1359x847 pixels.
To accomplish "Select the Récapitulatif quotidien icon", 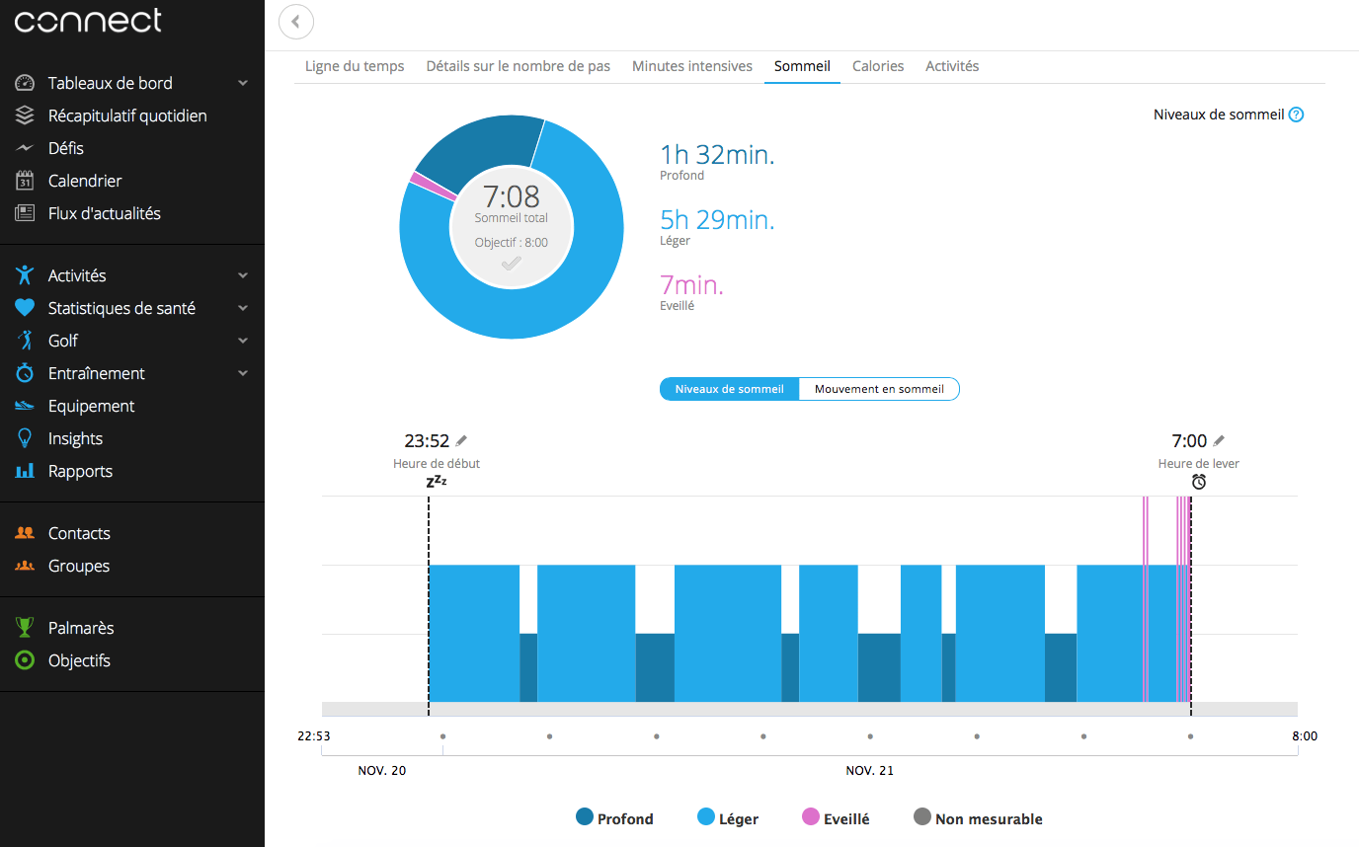I will point(24,115).
